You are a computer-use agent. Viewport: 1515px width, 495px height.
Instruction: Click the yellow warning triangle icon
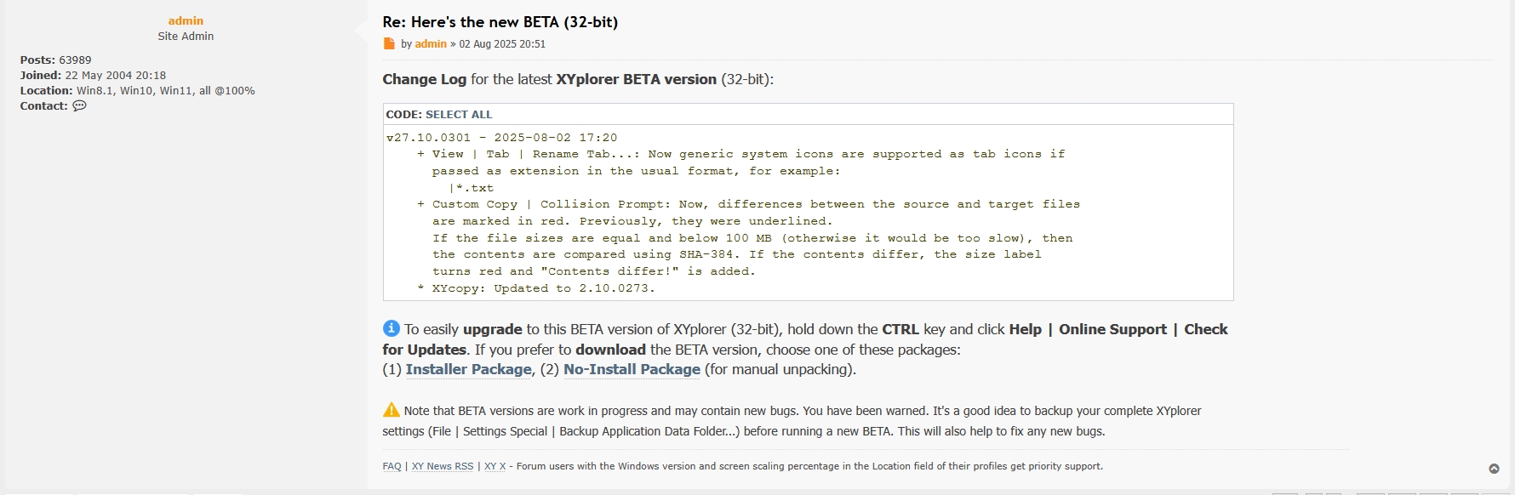pos(392,410)
